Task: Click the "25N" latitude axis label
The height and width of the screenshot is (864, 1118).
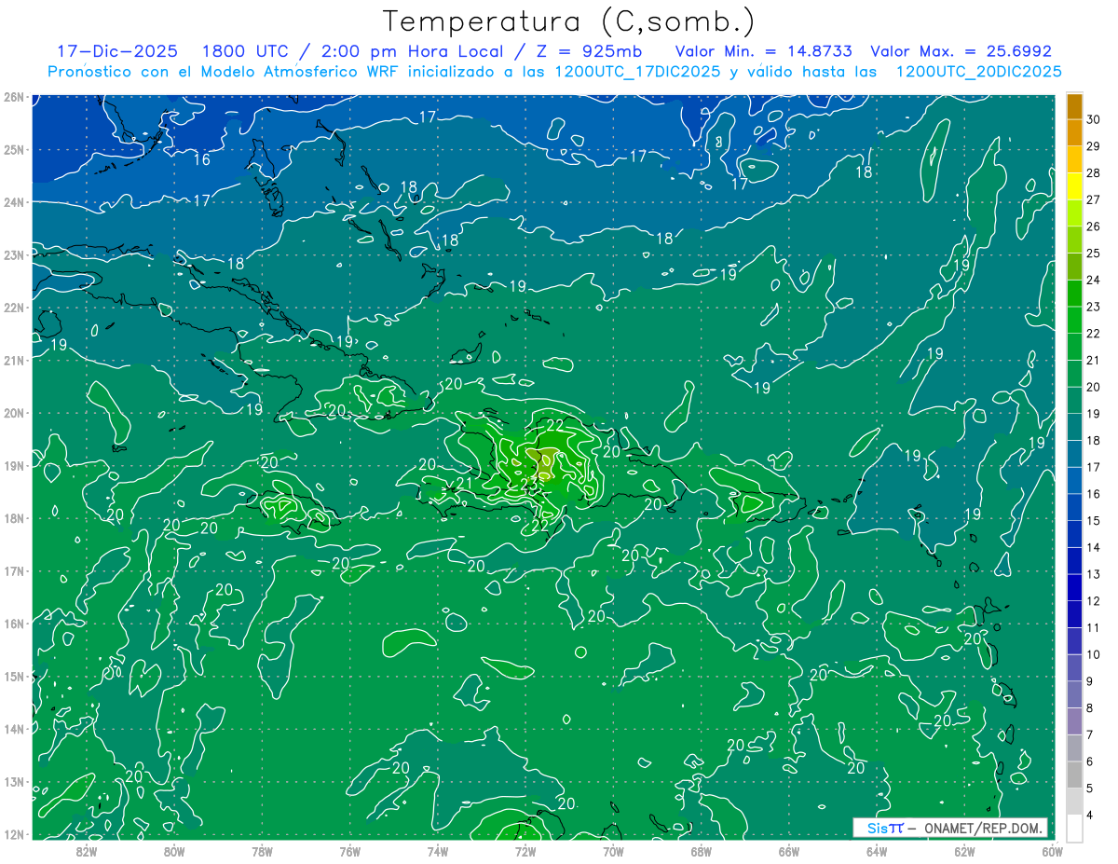Action: pos(14,149)
